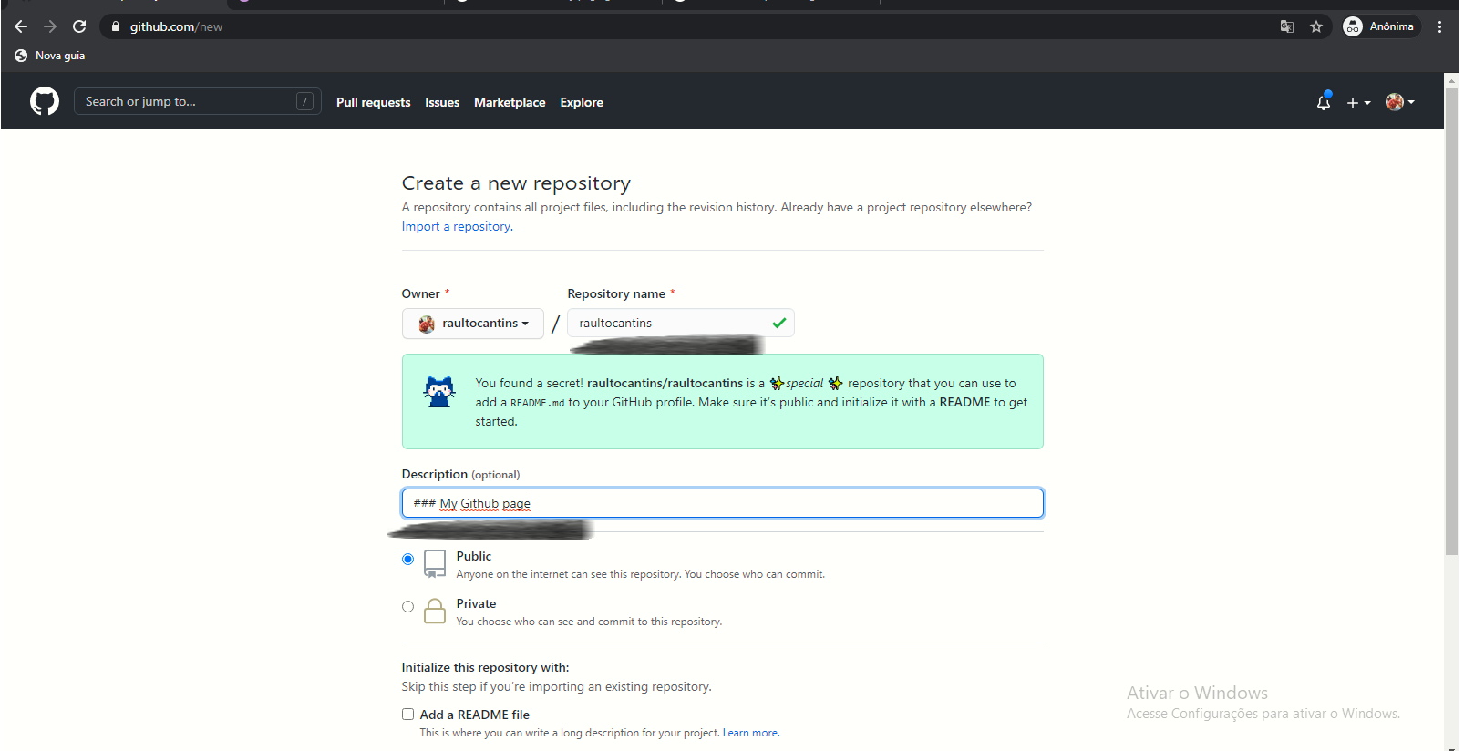Image resolution: width=1464 pixels, height=751 pixels.
Task: Enable the Add a README file checkbox
Action: [x=407, y=715]
